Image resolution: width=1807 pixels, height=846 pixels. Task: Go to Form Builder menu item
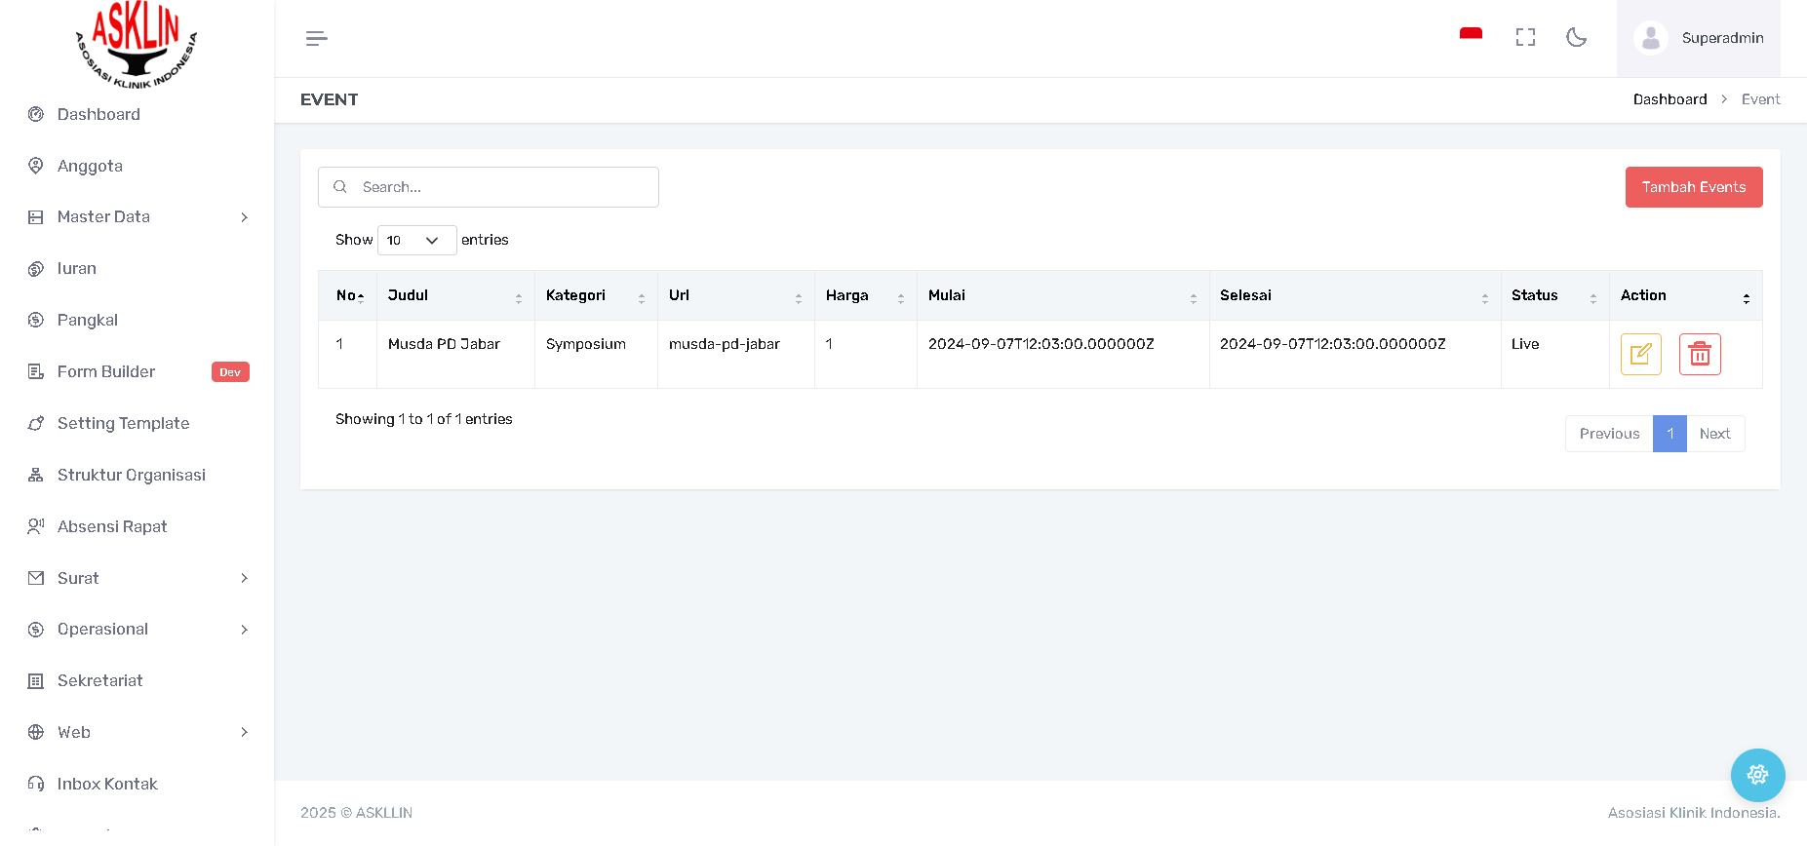pos(106,371)
